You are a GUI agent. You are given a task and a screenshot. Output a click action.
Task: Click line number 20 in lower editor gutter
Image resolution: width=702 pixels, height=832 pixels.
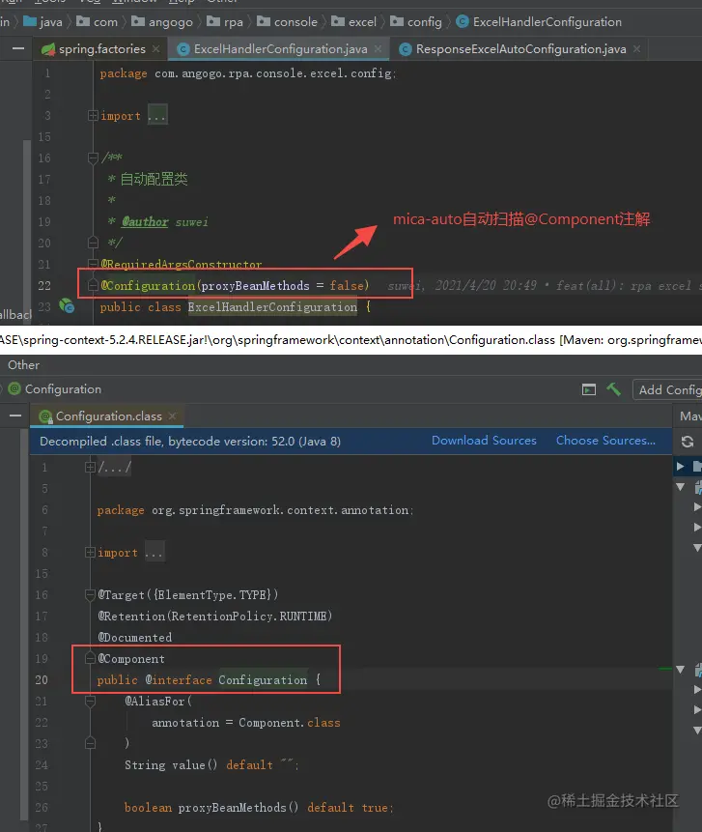pos(42,679)
